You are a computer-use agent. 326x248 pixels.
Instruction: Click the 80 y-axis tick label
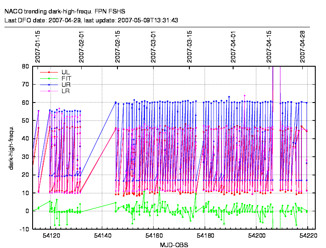pyautogui.click(x=25, y=66)
